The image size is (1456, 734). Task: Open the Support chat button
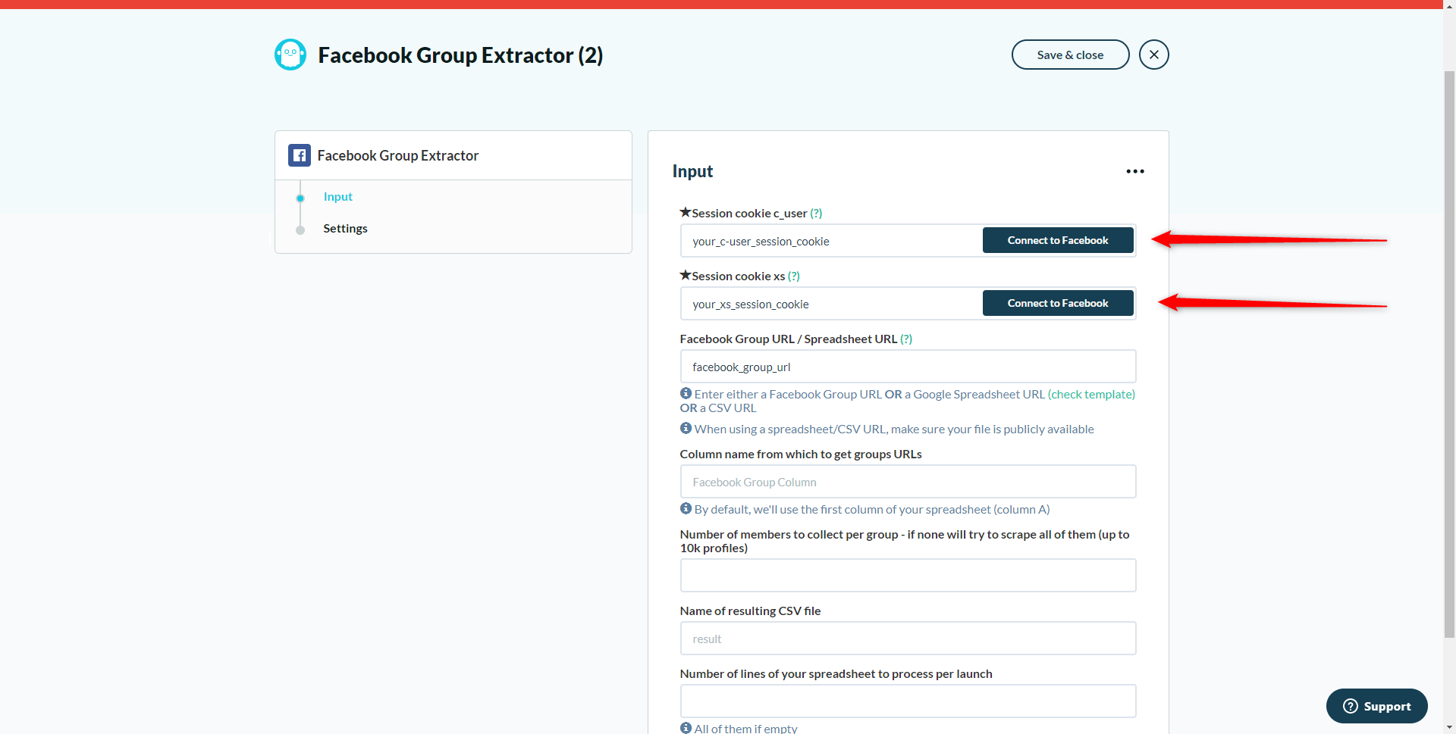1376,706
